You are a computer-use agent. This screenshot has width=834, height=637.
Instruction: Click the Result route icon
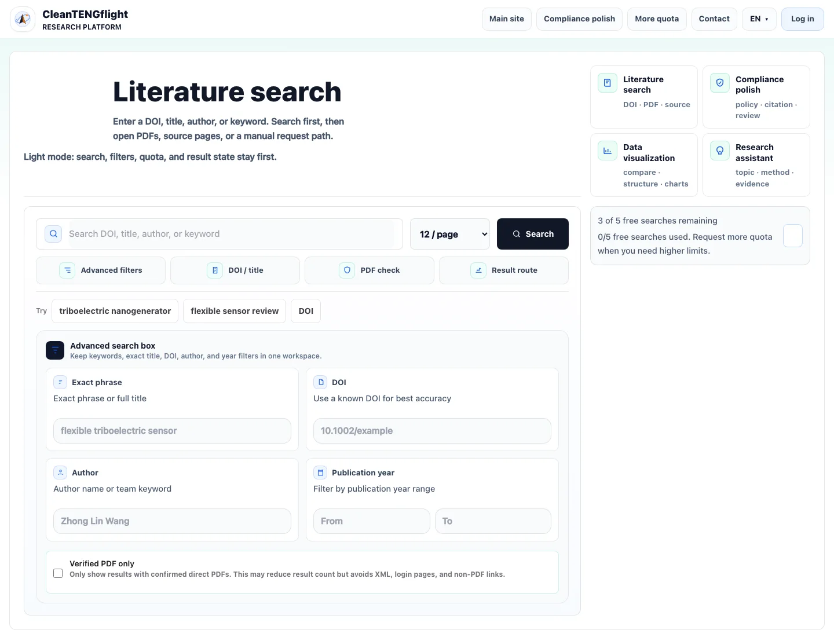(478, 270)
